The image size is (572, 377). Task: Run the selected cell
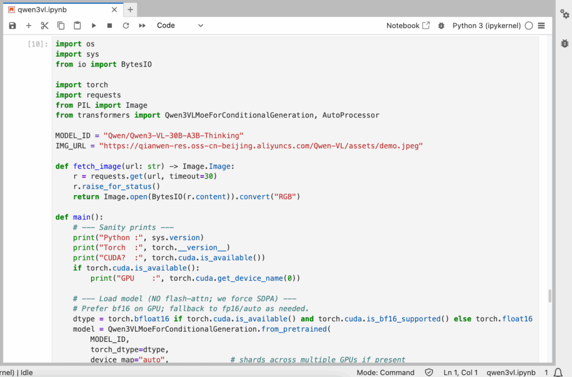coord(94,26)
